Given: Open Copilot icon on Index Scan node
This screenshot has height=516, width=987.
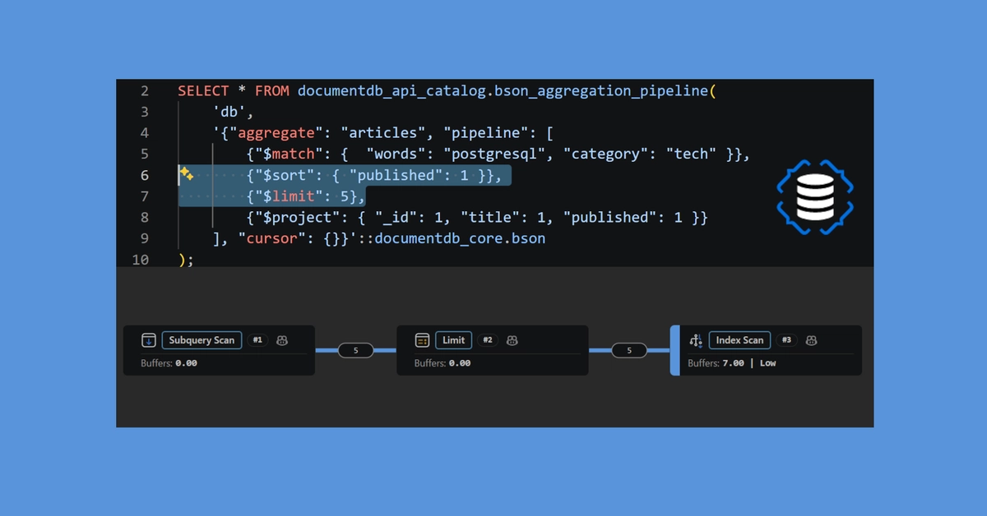Looking at the screenshot, I should [811, 340].
